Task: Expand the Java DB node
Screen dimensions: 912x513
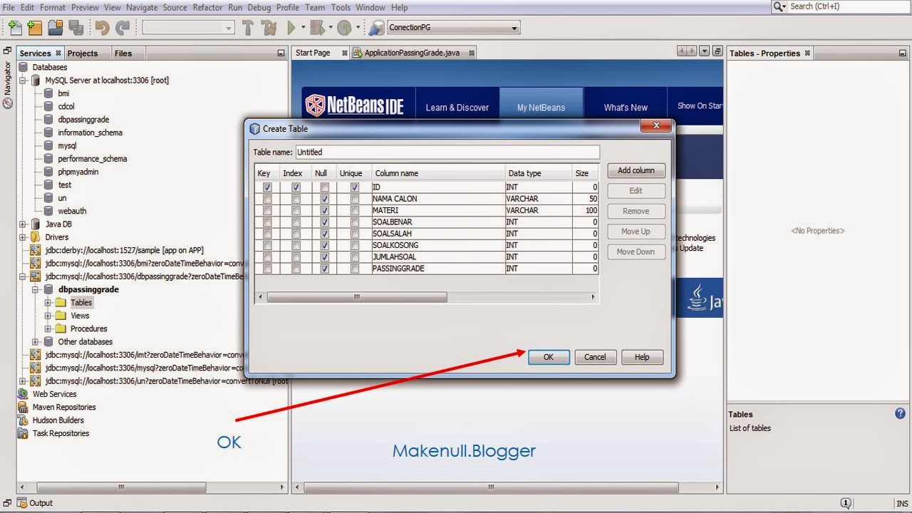Action: [x=23, y=224]
